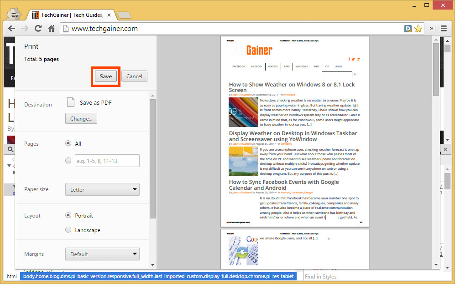Open the Paper size Letter dropdown
Image resolution: width=455 pixels, height=284 pixels.
(102, 189)
